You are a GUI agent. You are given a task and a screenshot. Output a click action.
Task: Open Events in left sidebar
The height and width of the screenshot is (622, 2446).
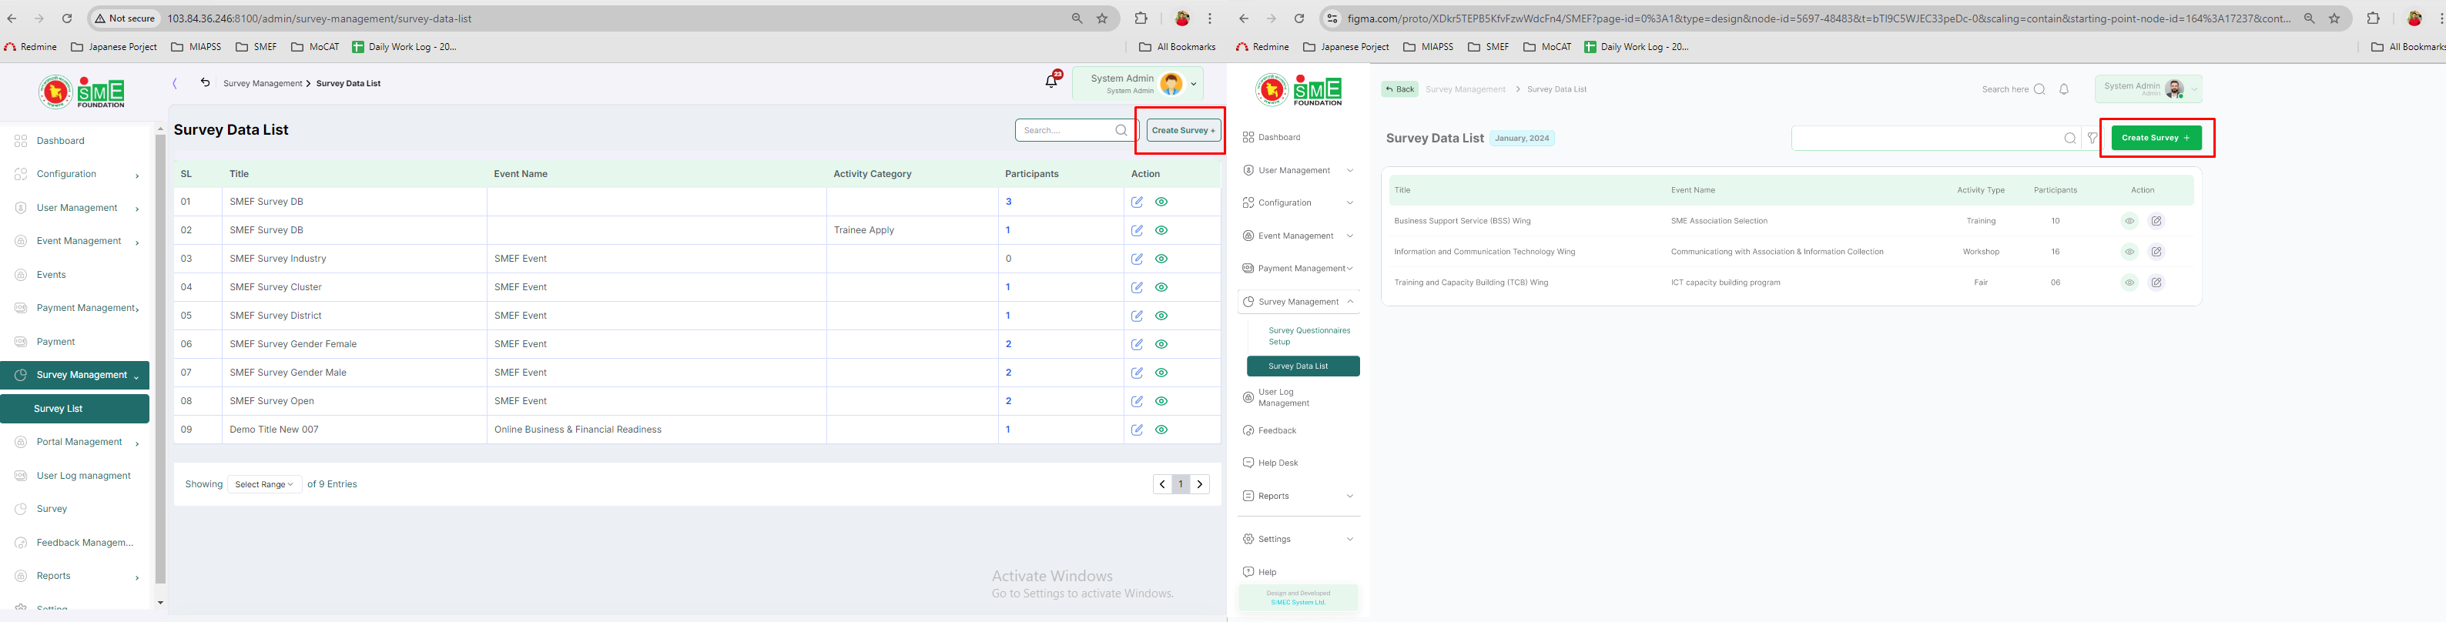(52, 275)
